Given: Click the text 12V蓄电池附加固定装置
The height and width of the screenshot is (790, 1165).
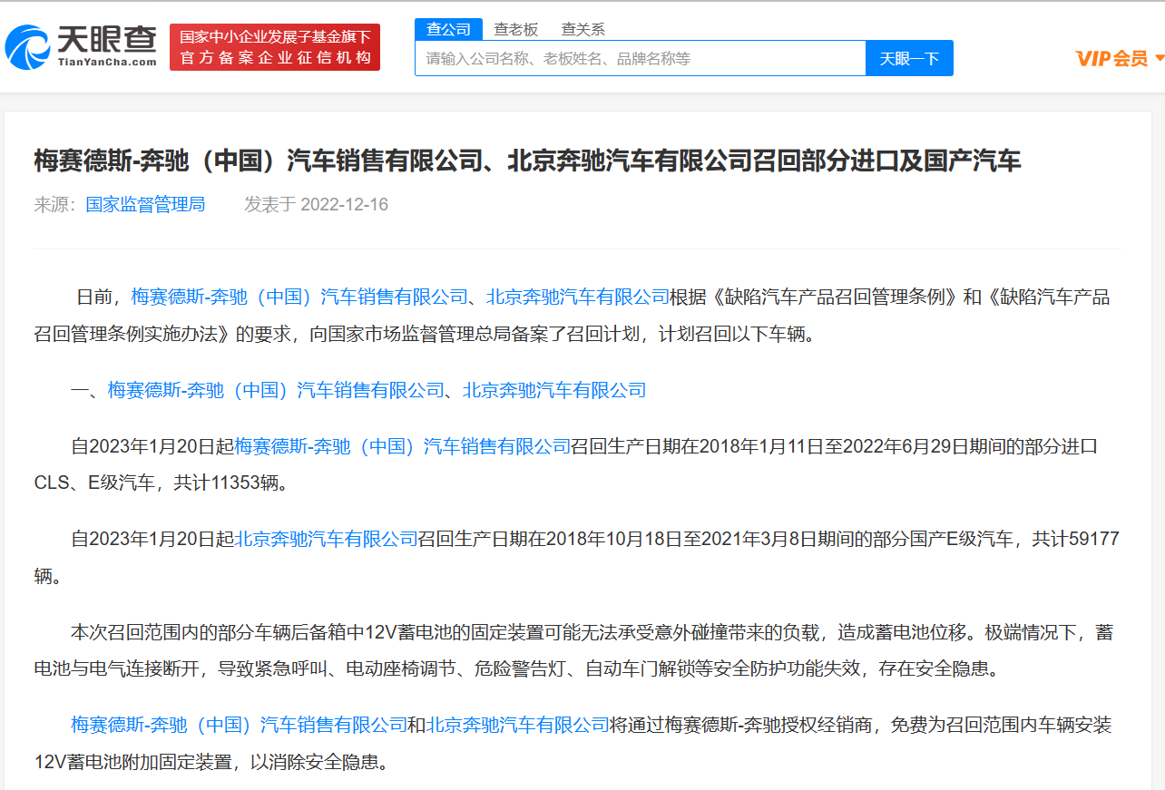Looking at the screenshot, I should point(132,762).
